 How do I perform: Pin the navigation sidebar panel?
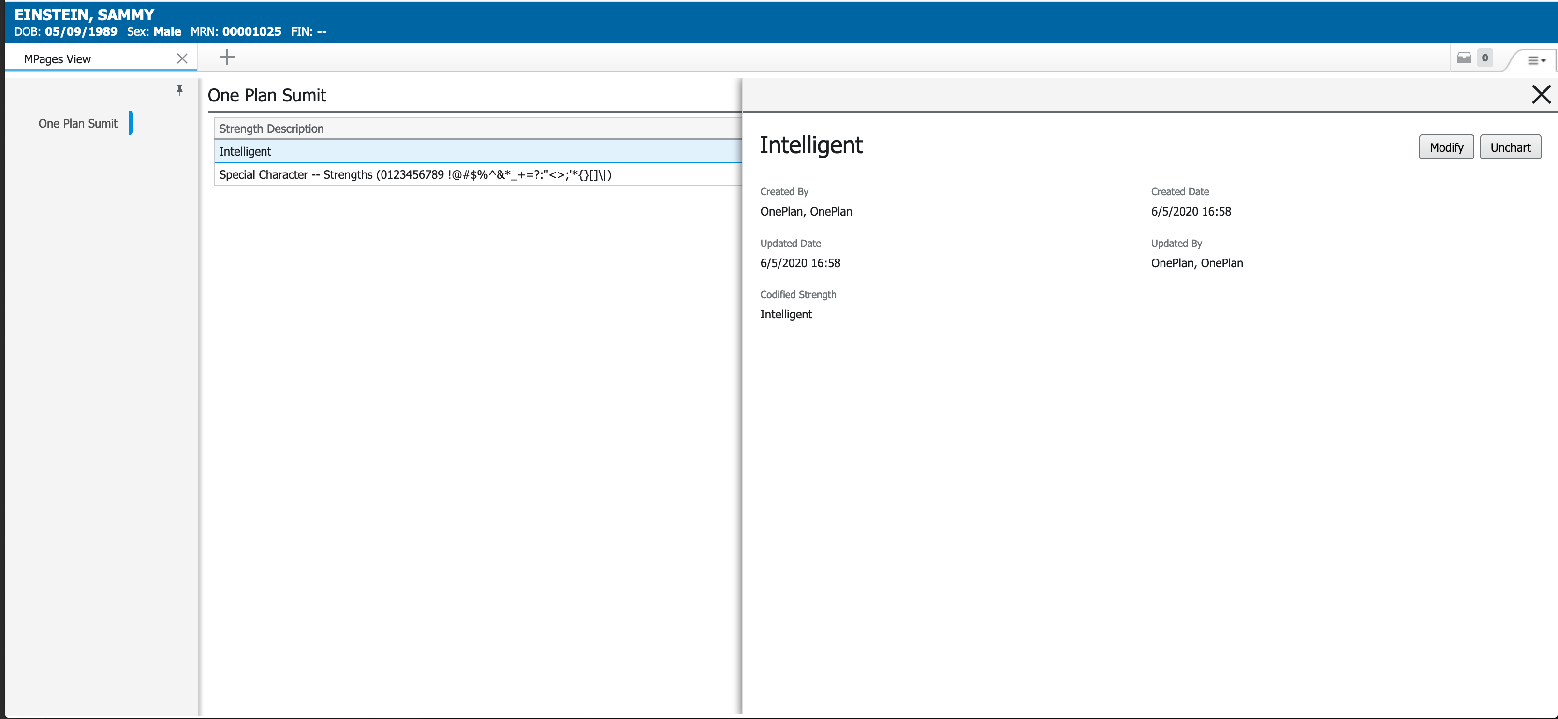[179, 90]
